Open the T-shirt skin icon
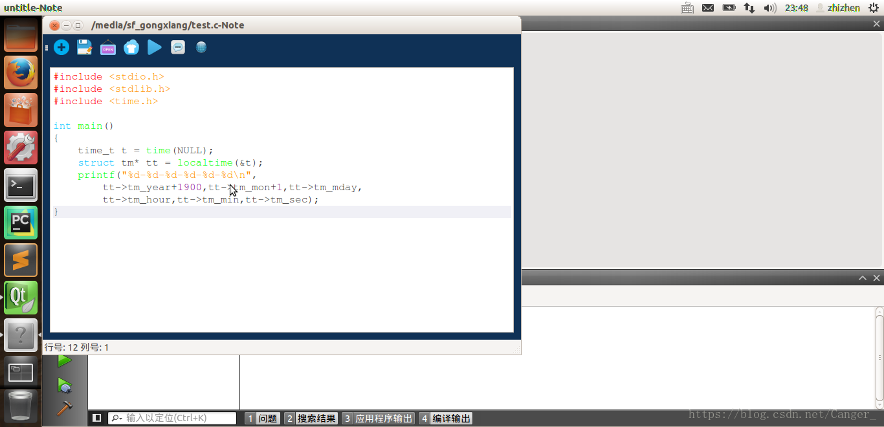Viewport: 884px width, 427px height. point(131,47)
